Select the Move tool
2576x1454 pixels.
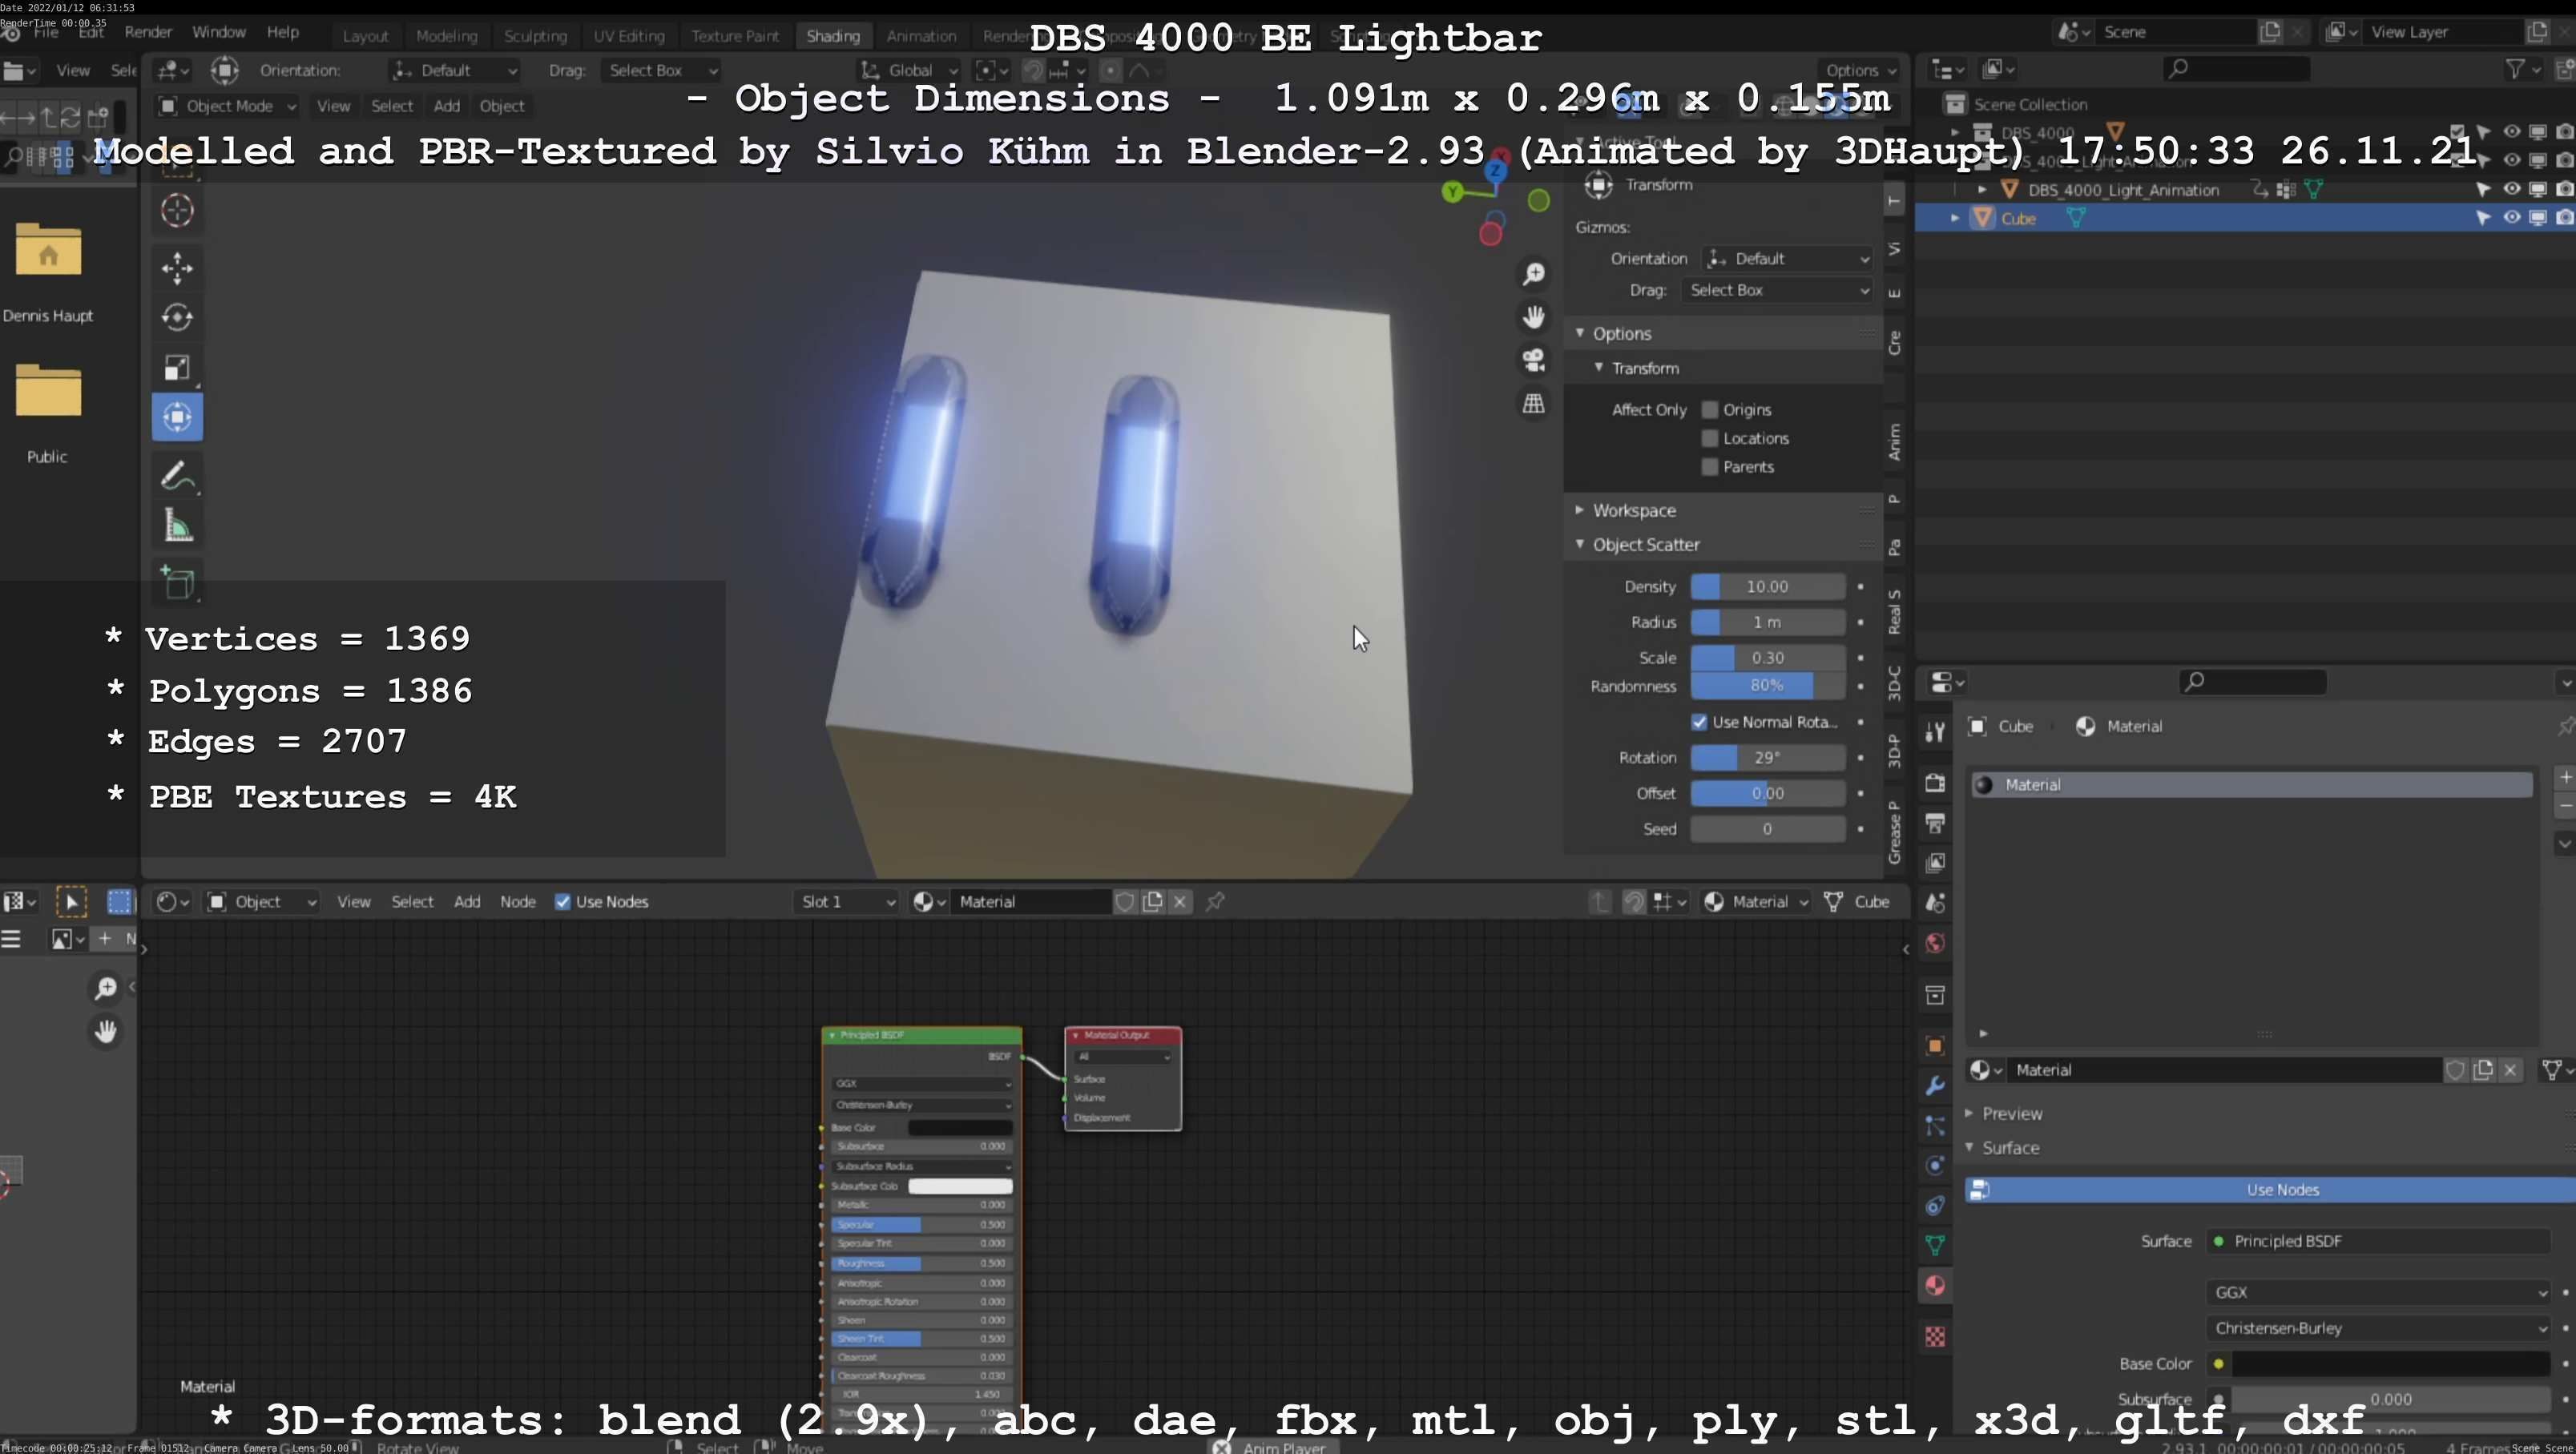click(x=177, y=268)
